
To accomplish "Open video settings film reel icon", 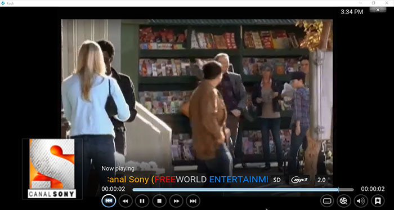I will pyautogui.click(x=344, y=201).
